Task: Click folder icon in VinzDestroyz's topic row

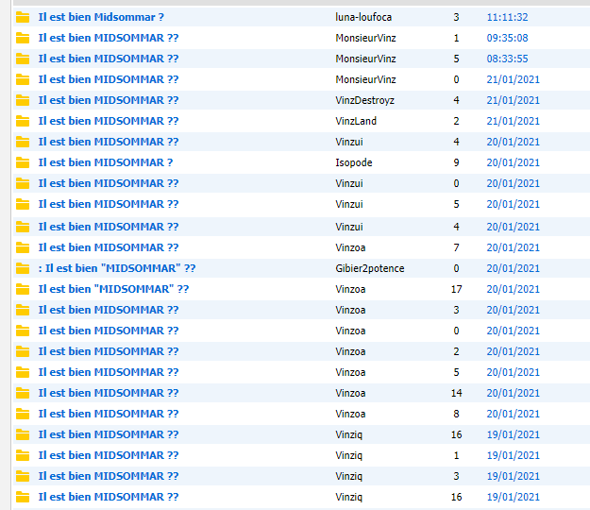Action: pos(23,100)
